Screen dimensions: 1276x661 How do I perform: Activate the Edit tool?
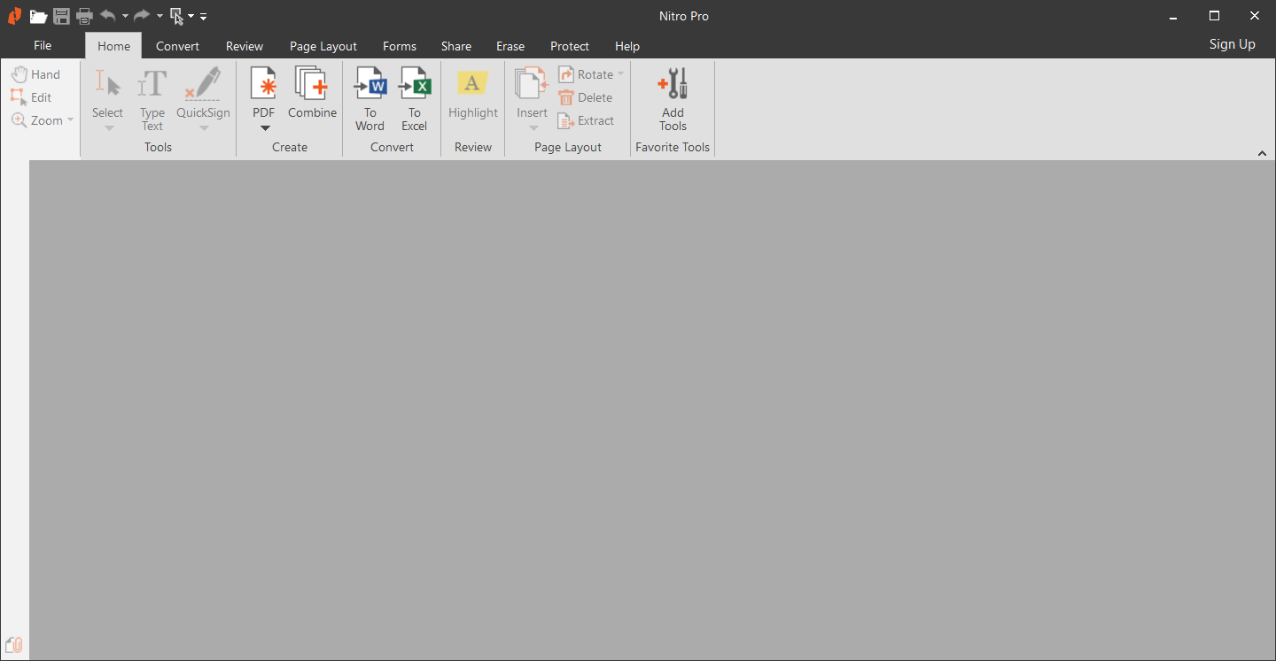32,97
